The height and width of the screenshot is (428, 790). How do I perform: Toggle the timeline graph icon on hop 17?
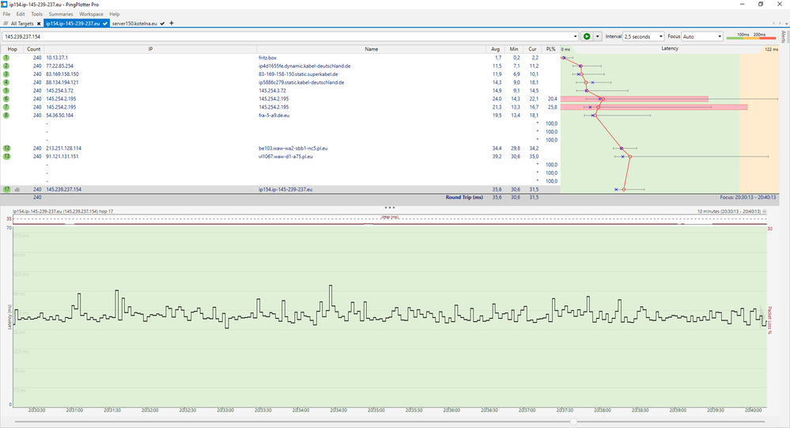coord(17,190)
